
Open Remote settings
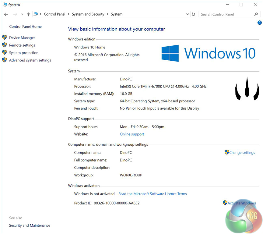coord(22,45)
